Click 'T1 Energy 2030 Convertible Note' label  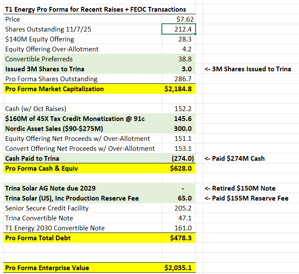pos(55,228)
